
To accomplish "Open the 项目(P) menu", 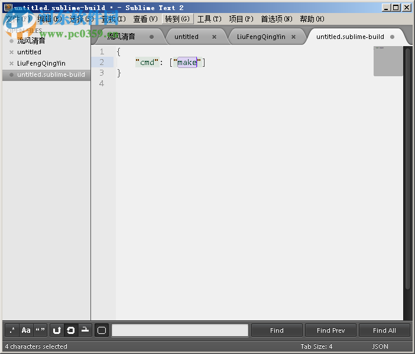I will [241, 19].
